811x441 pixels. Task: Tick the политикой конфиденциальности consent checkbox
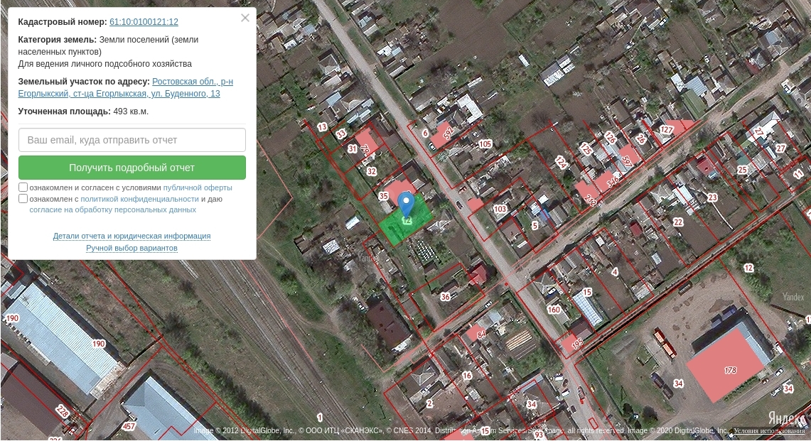click(23, 199)
